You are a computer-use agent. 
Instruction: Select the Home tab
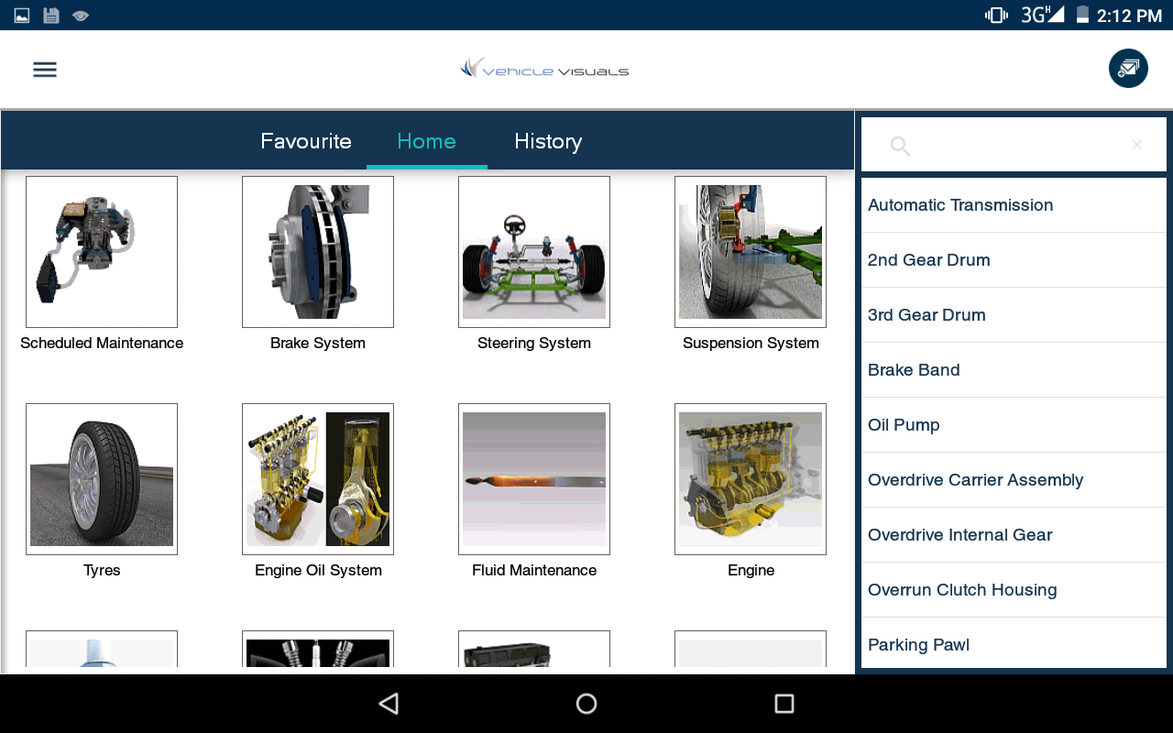tap(426, 141)
